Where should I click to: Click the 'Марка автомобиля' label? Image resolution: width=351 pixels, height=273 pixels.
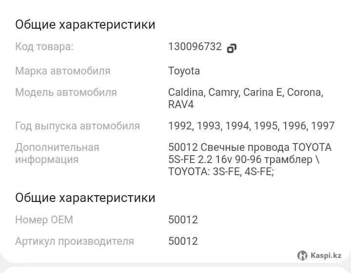[62, 71]
